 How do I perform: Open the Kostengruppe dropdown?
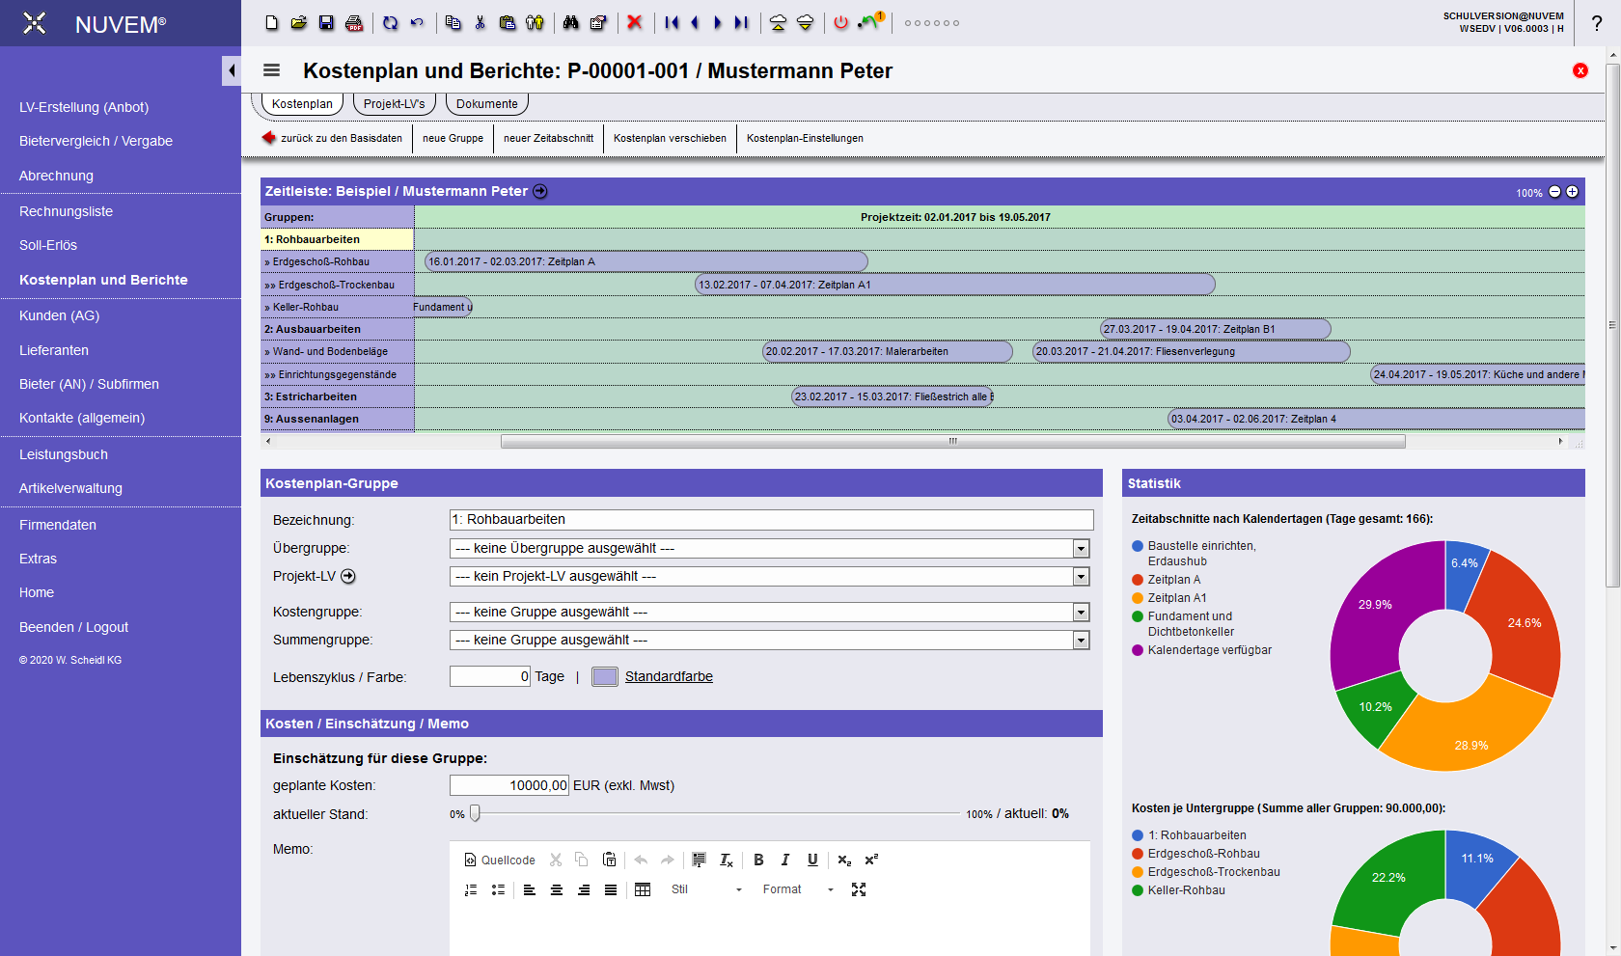(x=770, y=612)
